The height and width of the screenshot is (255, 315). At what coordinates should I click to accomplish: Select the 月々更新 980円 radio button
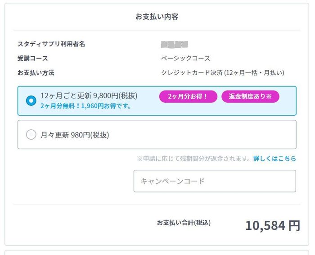click(31, 134)
